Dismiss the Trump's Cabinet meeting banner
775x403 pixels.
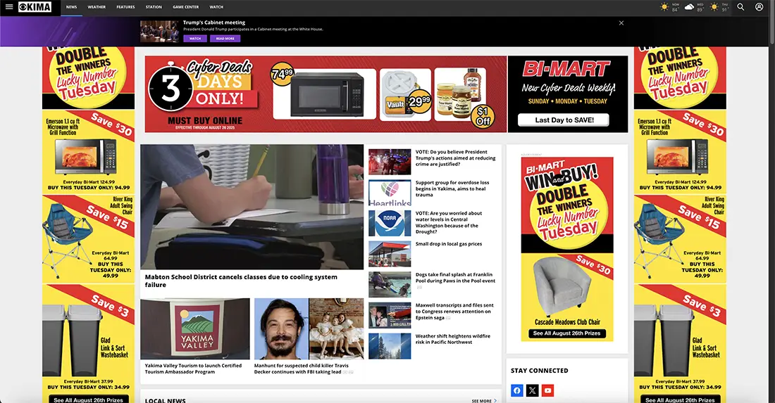(x=621, y=23)
